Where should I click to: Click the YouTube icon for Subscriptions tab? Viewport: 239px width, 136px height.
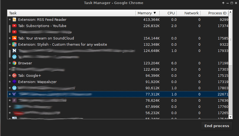[14, 26]
